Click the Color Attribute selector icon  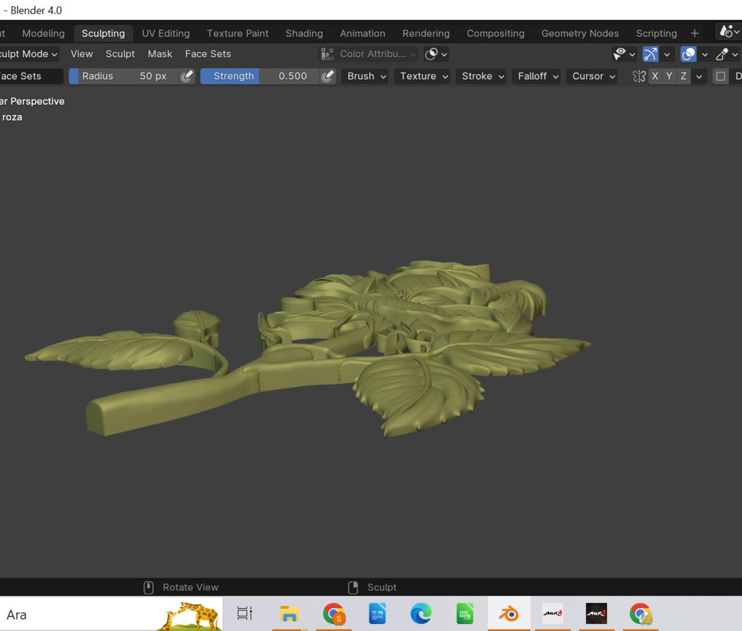pyautogui.click(x=328, y=54)
